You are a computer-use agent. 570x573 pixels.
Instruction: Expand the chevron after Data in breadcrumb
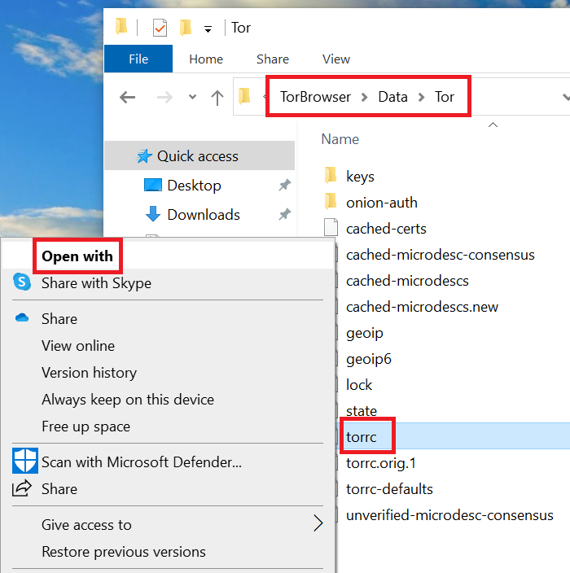(421, 97)
